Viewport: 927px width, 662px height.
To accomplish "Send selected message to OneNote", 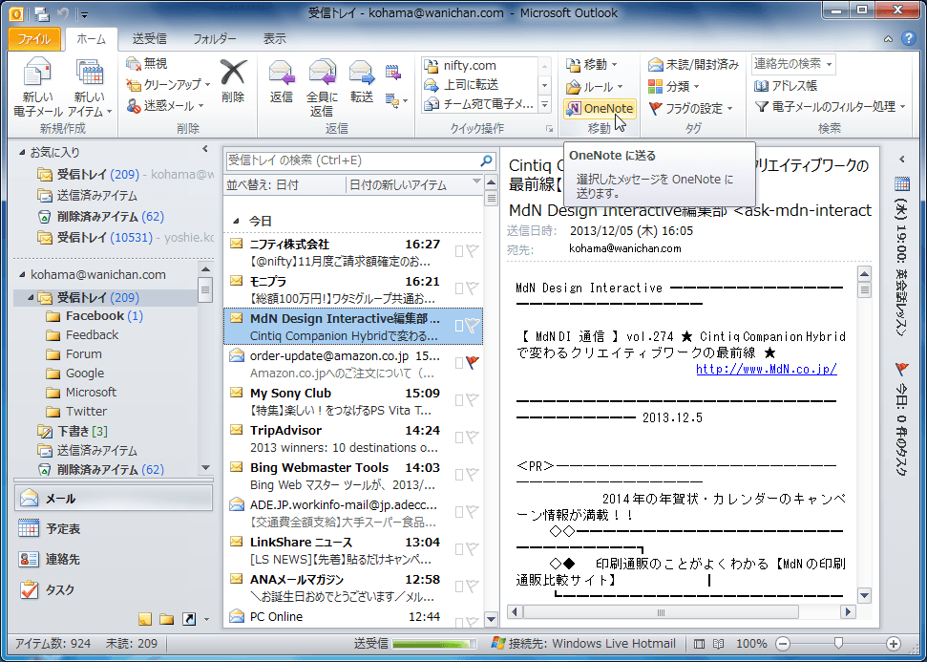I will [600, 108].
